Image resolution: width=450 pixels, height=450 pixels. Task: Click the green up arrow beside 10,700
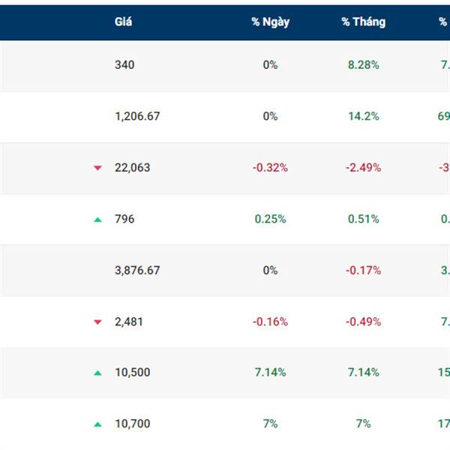[97, 424]
